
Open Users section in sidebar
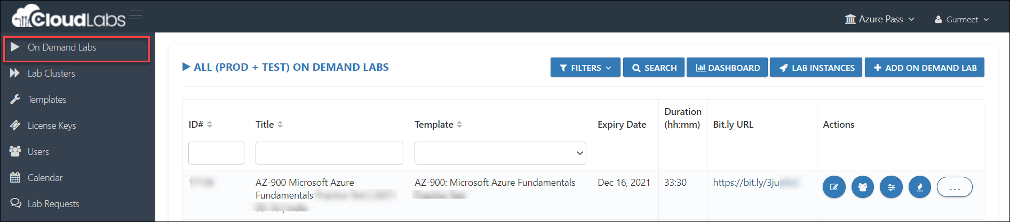click(38, 152)
